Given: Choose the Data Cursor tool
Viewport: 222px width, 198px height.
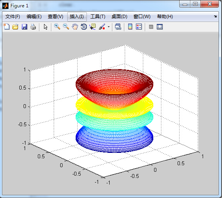Looking at the screenshot, I should [x=93, y=27].
